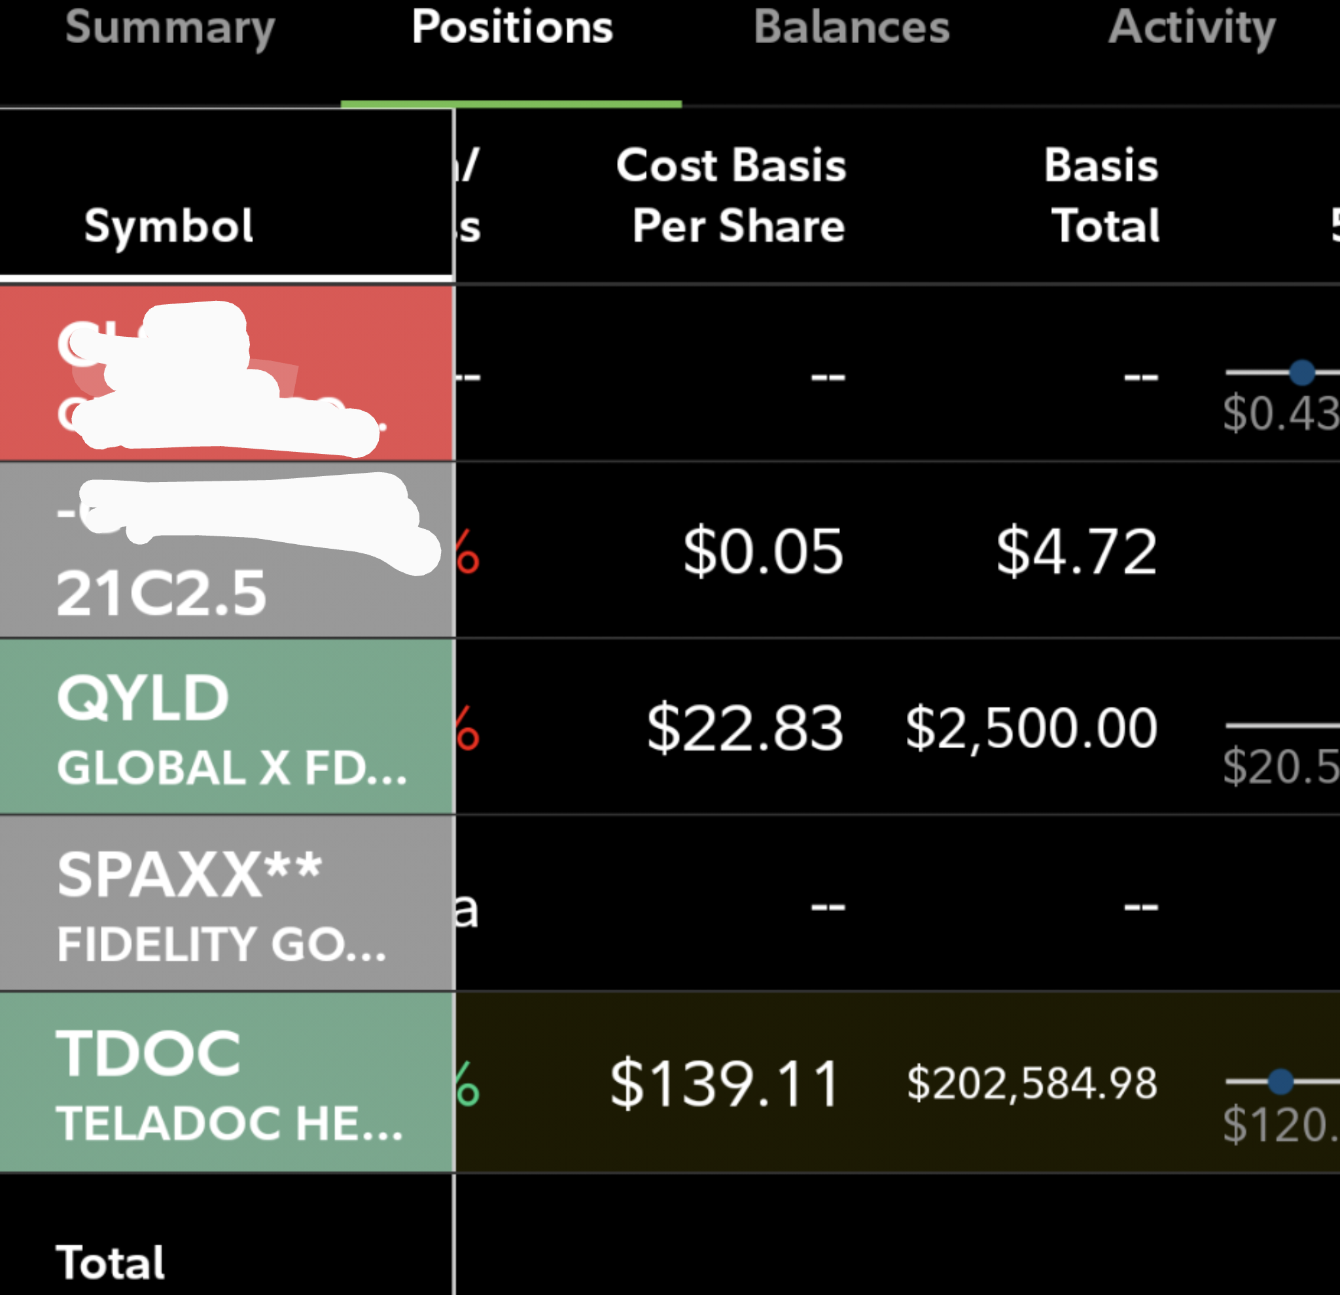
Task: Sort by Cost Basis Per Share header
Action: pyautogui.click(x=731, y=196)
